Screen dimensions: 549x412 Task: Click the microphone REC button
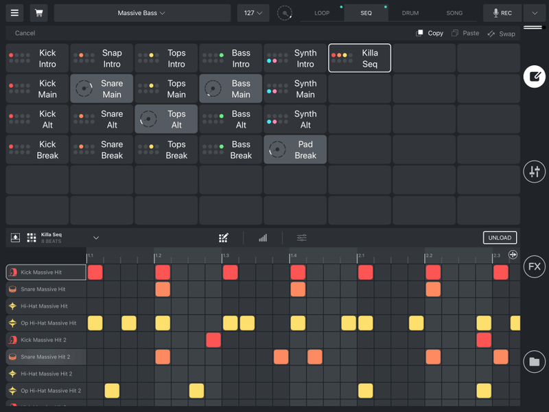coord(502,13)
